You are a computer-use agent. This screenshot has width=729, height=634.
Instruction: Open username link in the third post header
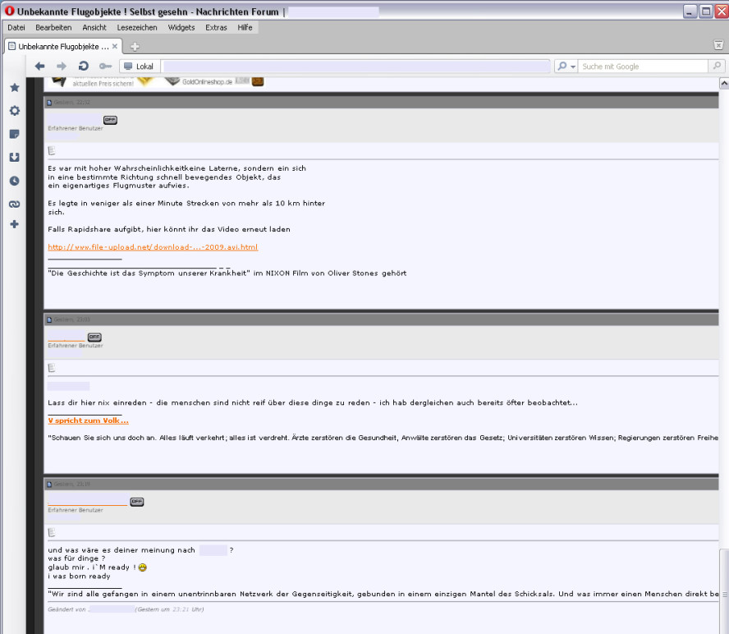coord(87,500)
